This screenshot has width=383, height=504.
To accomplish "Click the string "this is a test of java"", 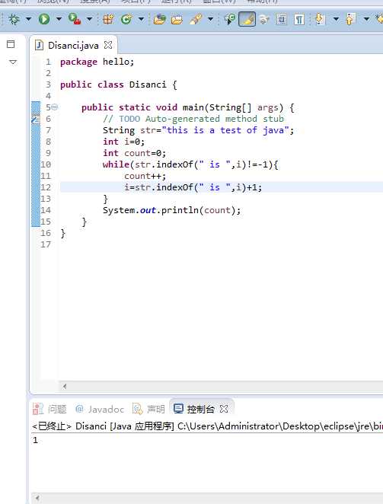I will (225, 130).
